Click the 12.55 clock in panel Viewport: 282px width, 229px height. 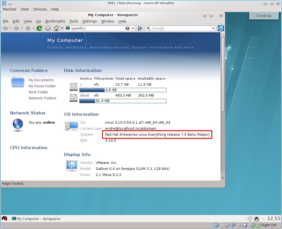274,219
